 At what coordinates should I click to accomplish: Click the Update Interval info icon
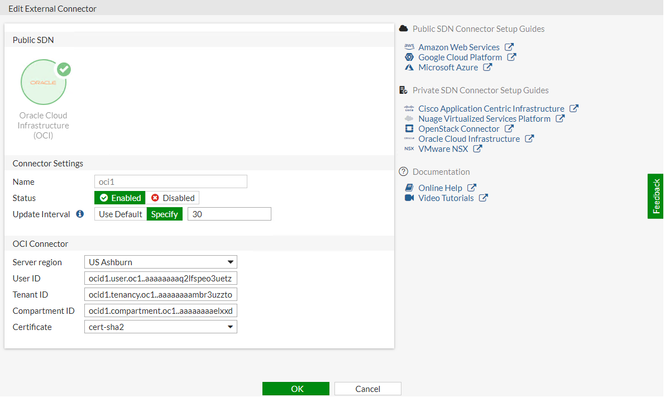79,213
